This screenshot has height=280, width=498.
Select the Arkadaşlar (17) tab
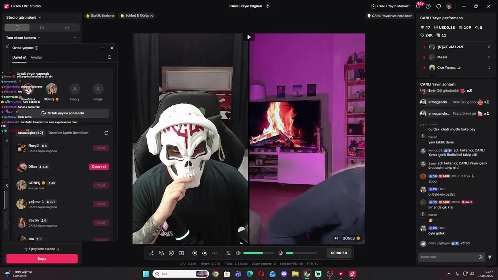click(x=30, y=133)
